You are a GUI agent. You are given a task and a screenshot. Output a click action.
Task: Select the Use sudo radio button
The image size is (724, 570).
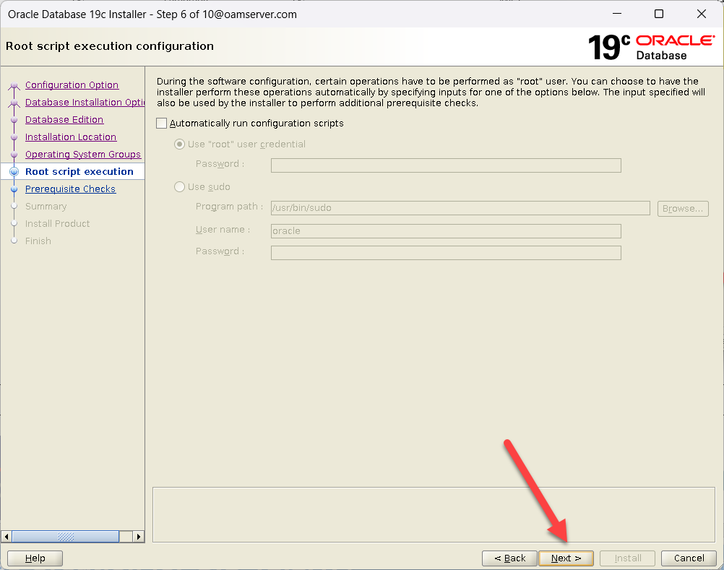[180, 187]
